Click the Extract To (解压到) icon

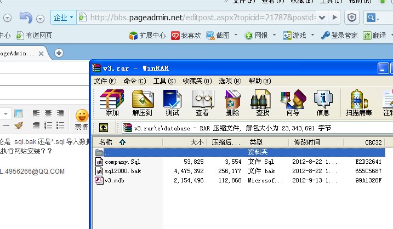point(143,102)
